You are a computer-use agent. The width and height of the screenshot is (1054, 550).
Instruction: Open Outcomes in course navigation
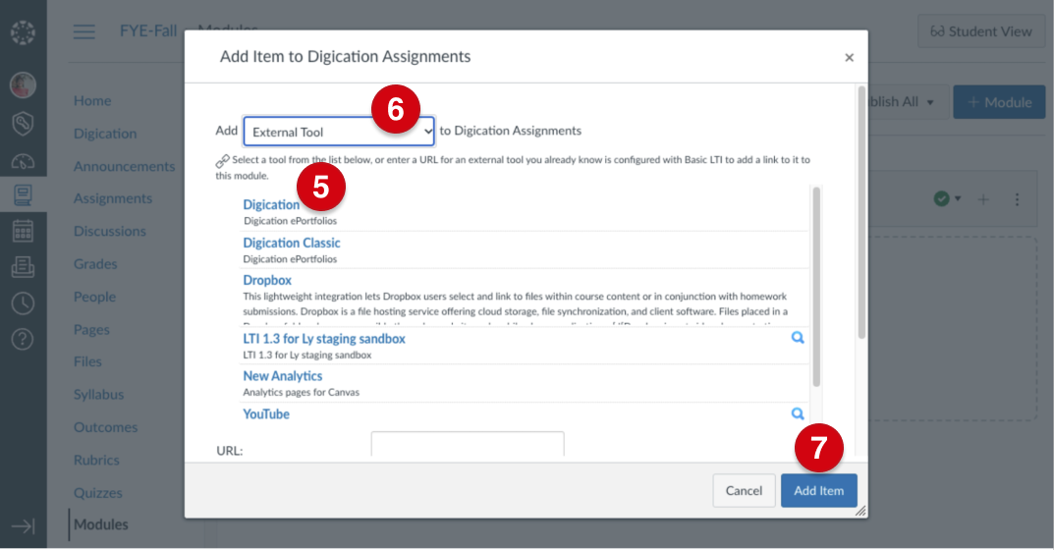[x=105, y=427]
